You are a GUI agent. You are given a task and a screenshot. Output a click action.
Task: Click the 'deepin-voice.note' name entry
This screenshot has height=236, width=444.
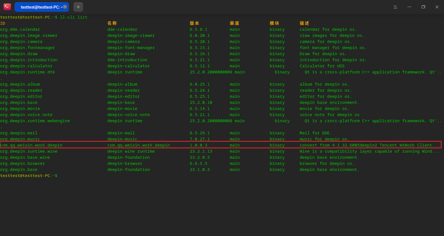[x=128, y=115]
